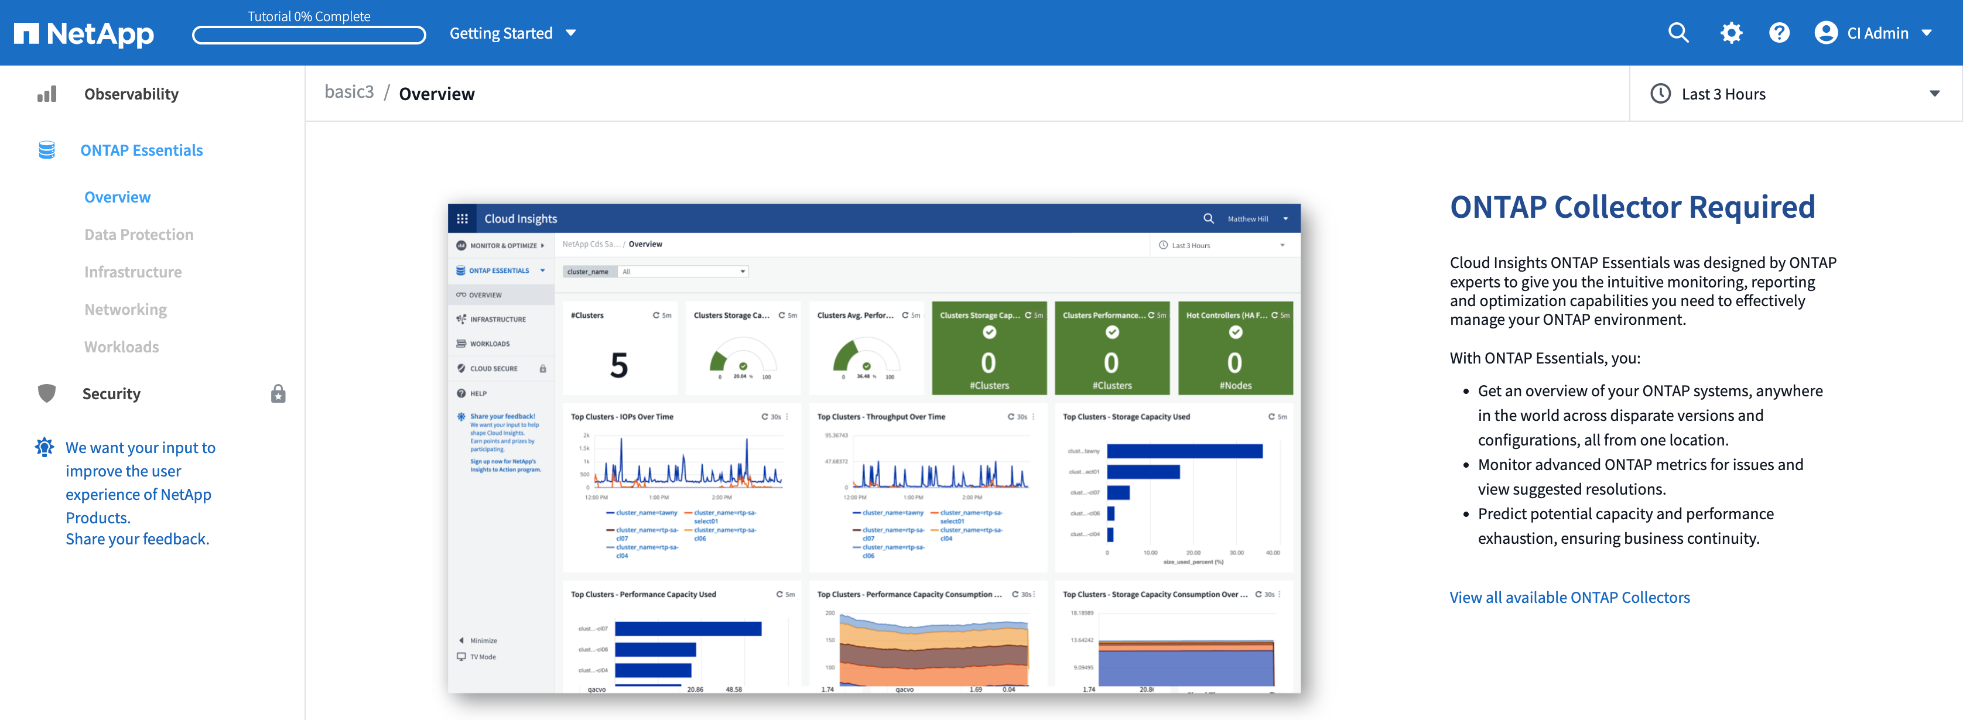Click the Observability bar chart icon
This screenshot has width=1963, height=720.
point(47,94)
